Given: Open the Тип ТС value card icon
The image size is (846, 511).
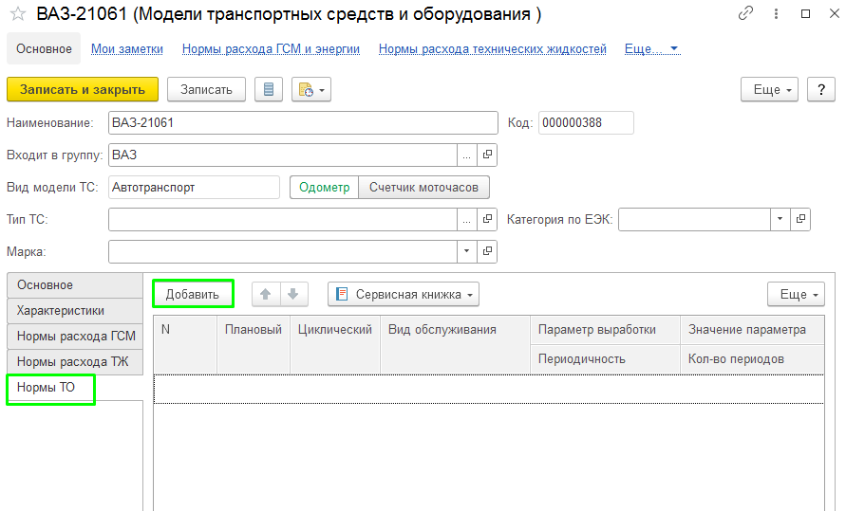Looking at the screenshot, I should click(x=487, y=219).
